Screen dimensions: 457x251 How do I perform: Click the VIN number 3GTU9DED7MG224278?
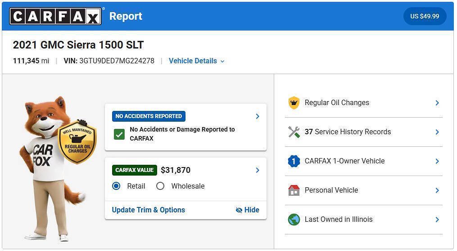(x=117, y=61)
